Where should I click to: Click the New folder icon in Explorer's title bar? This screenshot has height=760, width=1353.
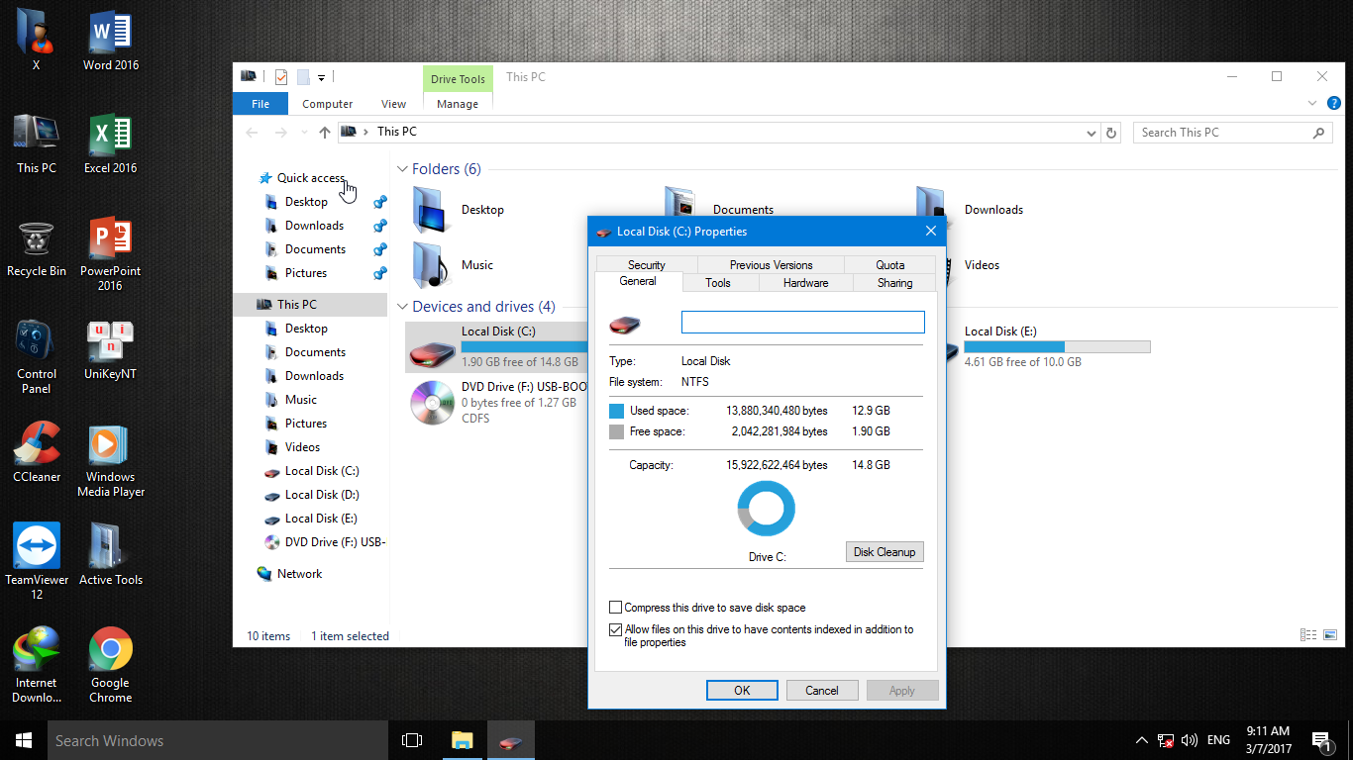click(x=303, y=76)
